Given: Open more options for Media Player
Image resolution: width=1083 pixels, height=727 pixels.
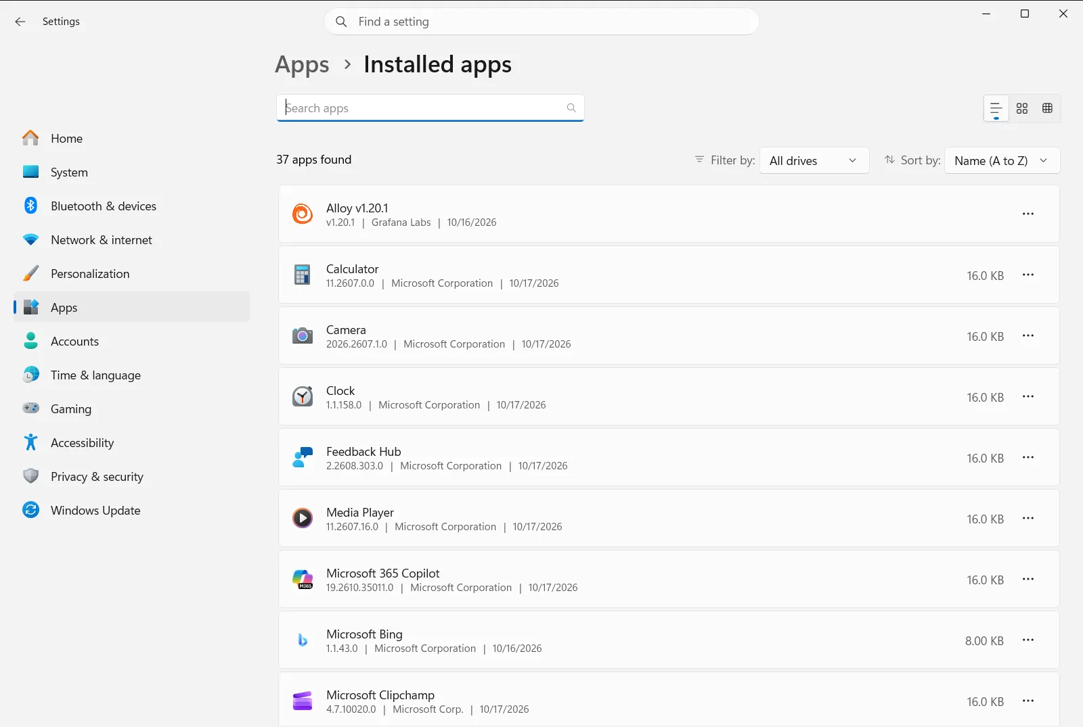Looking at the screenshot, I should [1028, 518].
